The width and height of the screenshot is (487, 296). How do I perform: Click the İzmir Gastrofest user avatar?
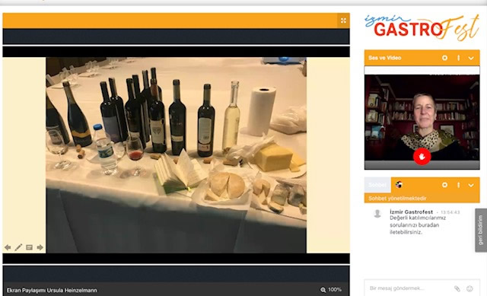coord(377,214)
